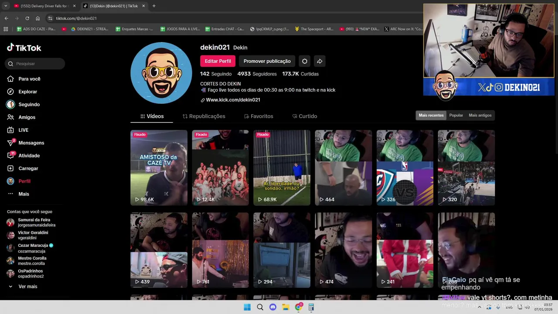Open the Atividade notifications

click(x=24, y=156)
